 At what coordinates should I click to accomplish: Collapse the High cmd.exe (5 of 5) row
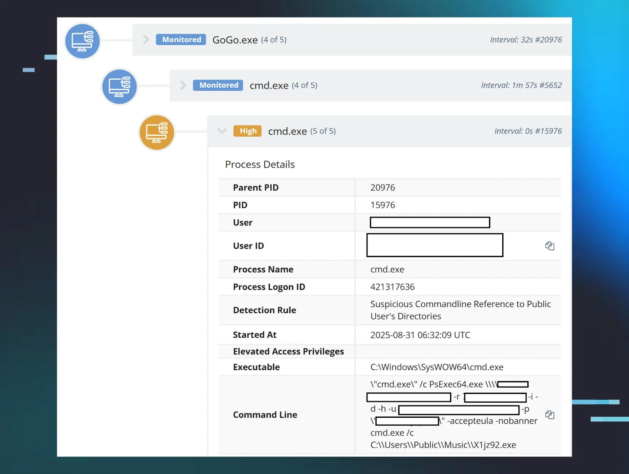[222, 131]
